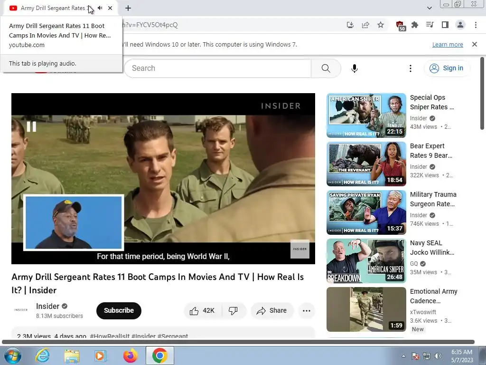The image size is (486, 365).
Task: Open the Chrome three-dot menu
Action: point(476,25)
